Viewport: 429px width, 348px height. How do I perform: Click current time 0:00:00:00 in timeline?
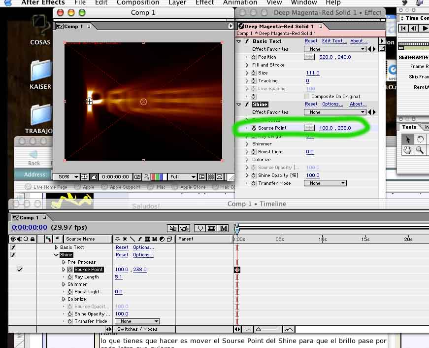pyautogui.click(x=29, y=227)
